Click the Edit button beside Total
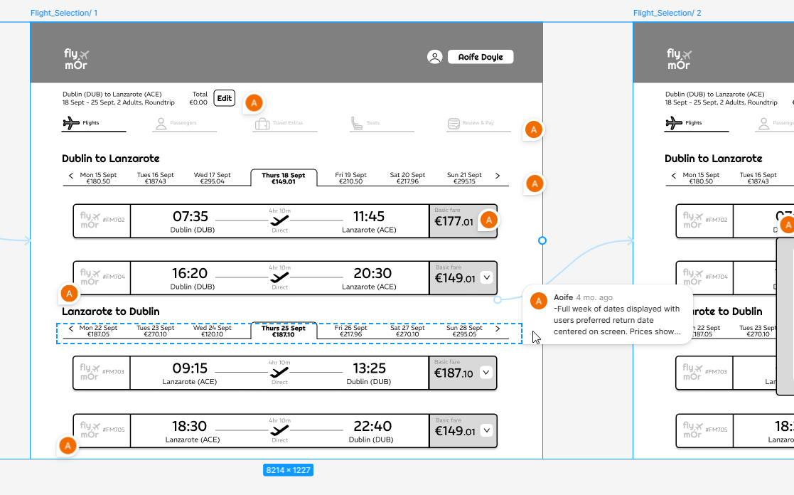The height and width of the screenshot is (495, 794). (x=225, y=97)
